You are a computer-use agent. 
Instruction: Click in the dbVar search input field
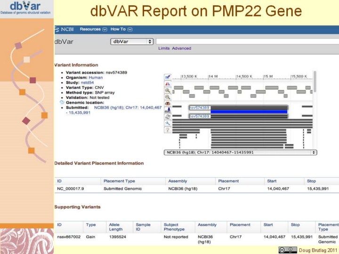pos(245,41)
